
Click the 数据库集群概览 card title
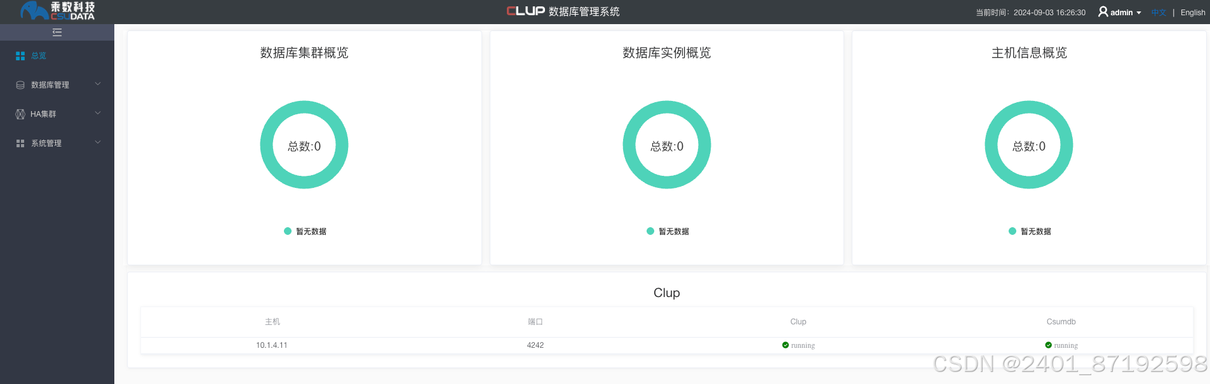(304, 53)
